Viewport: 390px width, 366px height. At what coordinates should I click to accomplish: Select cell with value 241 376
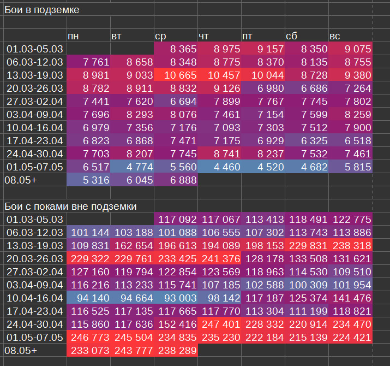coord(219,258)
